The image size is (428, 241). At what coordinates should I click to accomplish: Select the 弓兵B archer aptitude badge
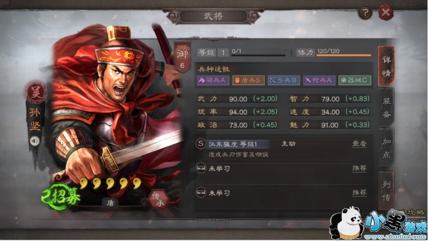pyautogui.click(x=284, y=80)
